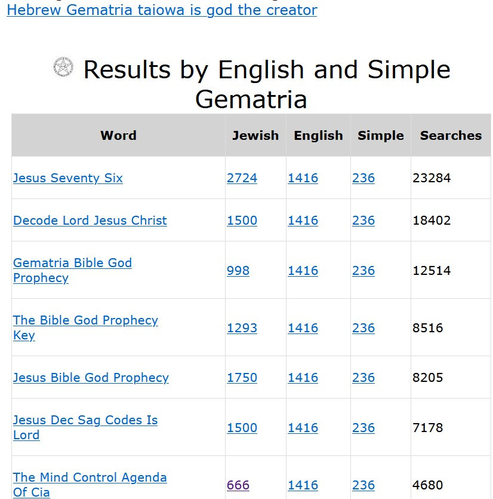
Task: Click Simple 236 in Jesus Bible God Prophecy row
Action: click(x=363, y=378)
